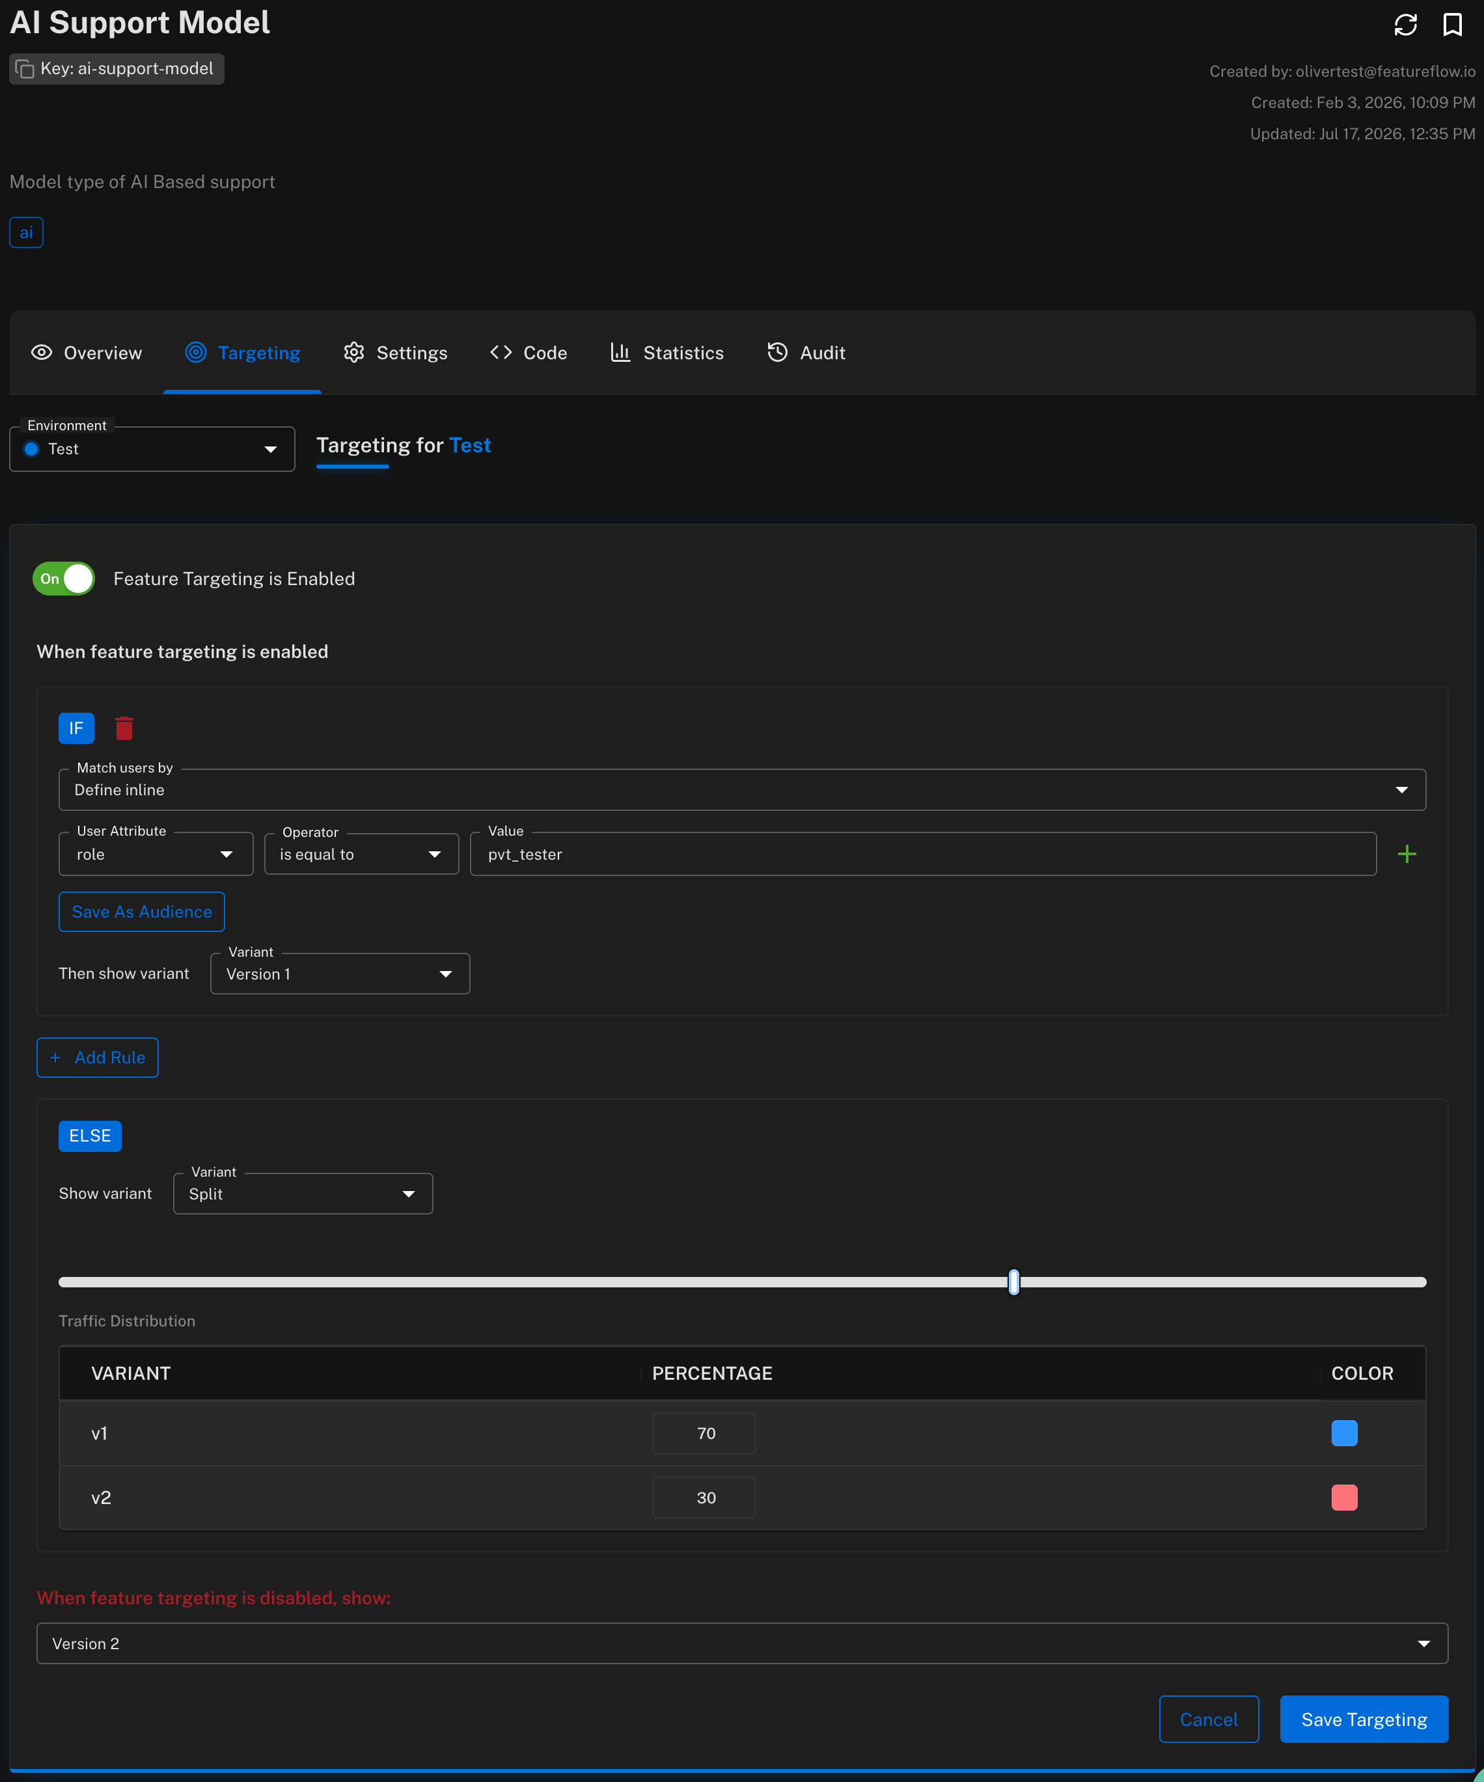Click the Targeting for Test heading

click(x=404, y=445)
